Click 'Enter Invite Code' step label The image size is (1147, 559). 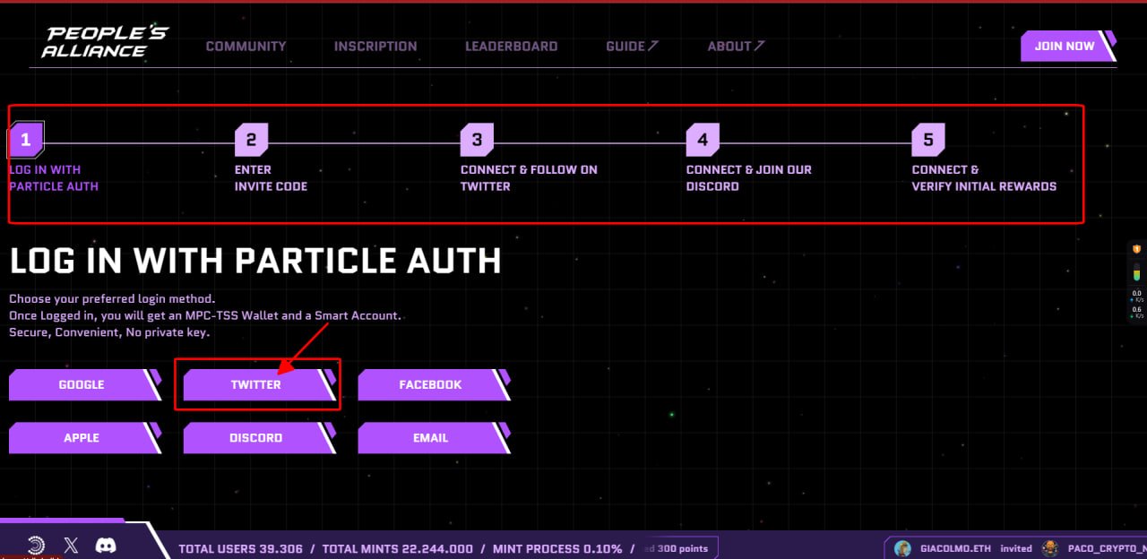pos(271,178)
